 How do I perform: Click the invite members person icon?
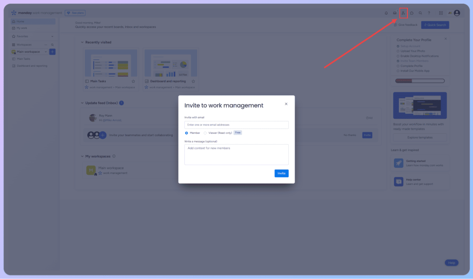pyautogui.click(x=403, y=13)
